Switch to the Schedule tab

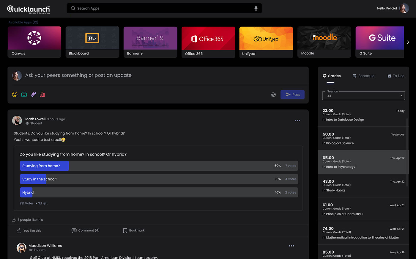click(363, 76)
